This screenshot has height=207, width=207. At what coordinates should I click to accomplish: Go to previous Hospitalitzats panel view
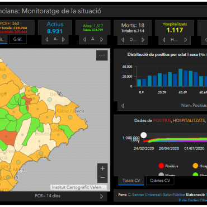click(x=164, y=40)
